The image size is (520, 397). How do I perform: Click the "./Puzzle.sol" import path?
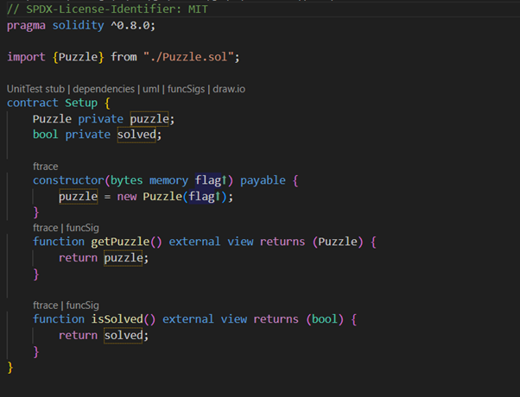tap(188, 57)
